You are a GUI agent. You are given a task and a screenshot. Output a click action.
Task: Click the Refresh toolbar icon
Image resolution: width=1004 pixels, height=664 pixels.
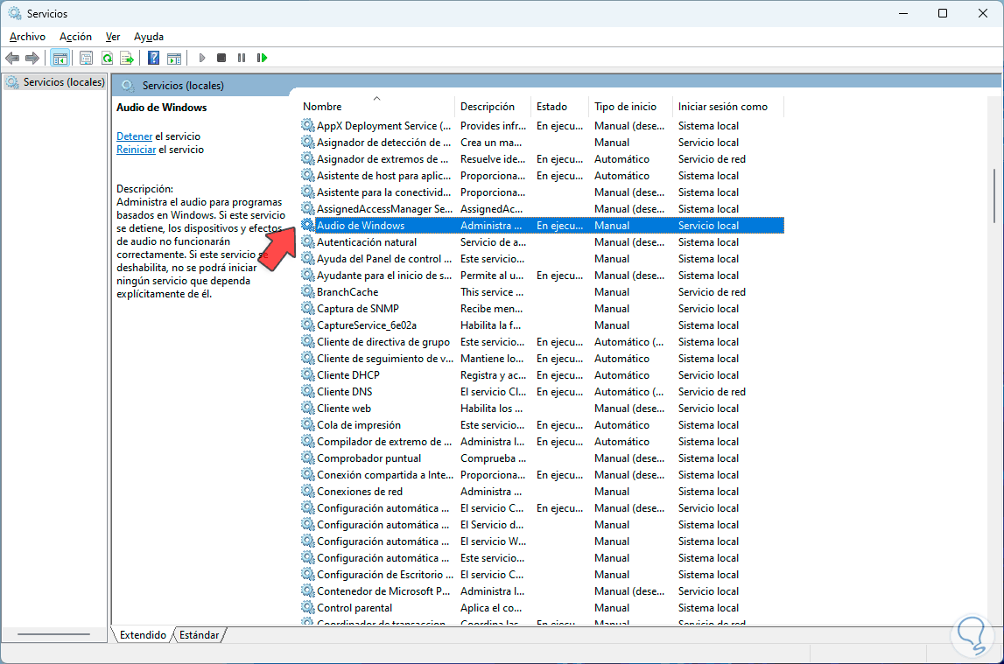point(107,59)
